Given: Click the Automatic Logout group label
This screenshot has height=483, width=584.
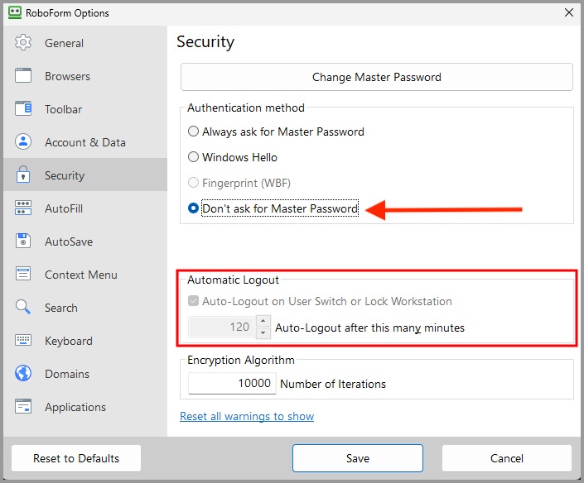Looking at the screenshot, I should point(233,280).
